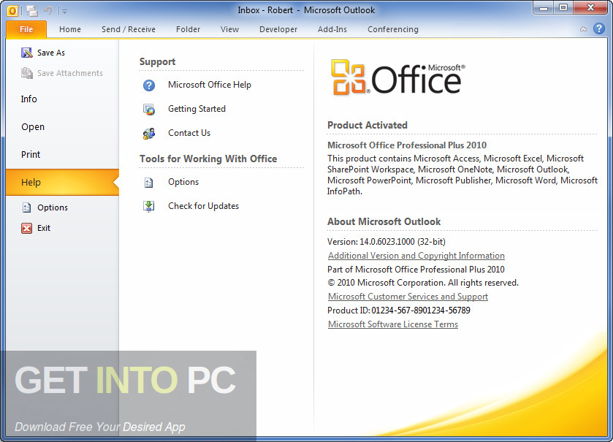Choose Save As in the backstage menu
The image size is (613, 442).
[51, 53]
